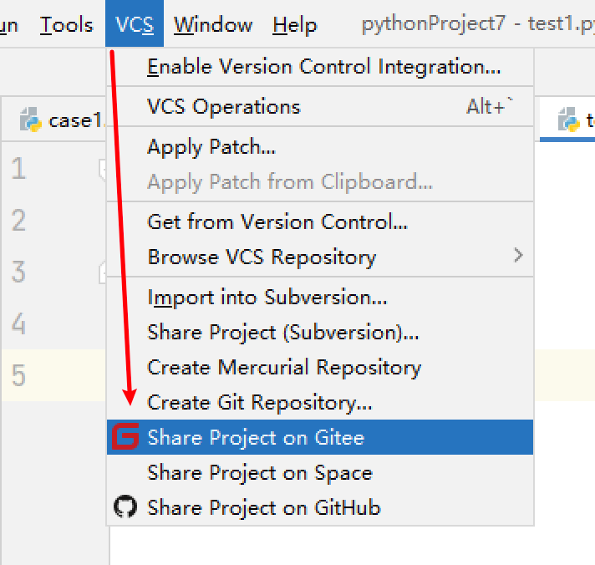This screenshot has width=595, height=565.
Task: Open the Window menu
Action: pos(213,25)
